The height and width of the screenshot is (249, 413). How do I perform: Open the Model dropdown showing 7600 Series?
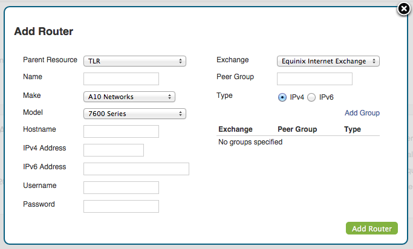(135, 114)
